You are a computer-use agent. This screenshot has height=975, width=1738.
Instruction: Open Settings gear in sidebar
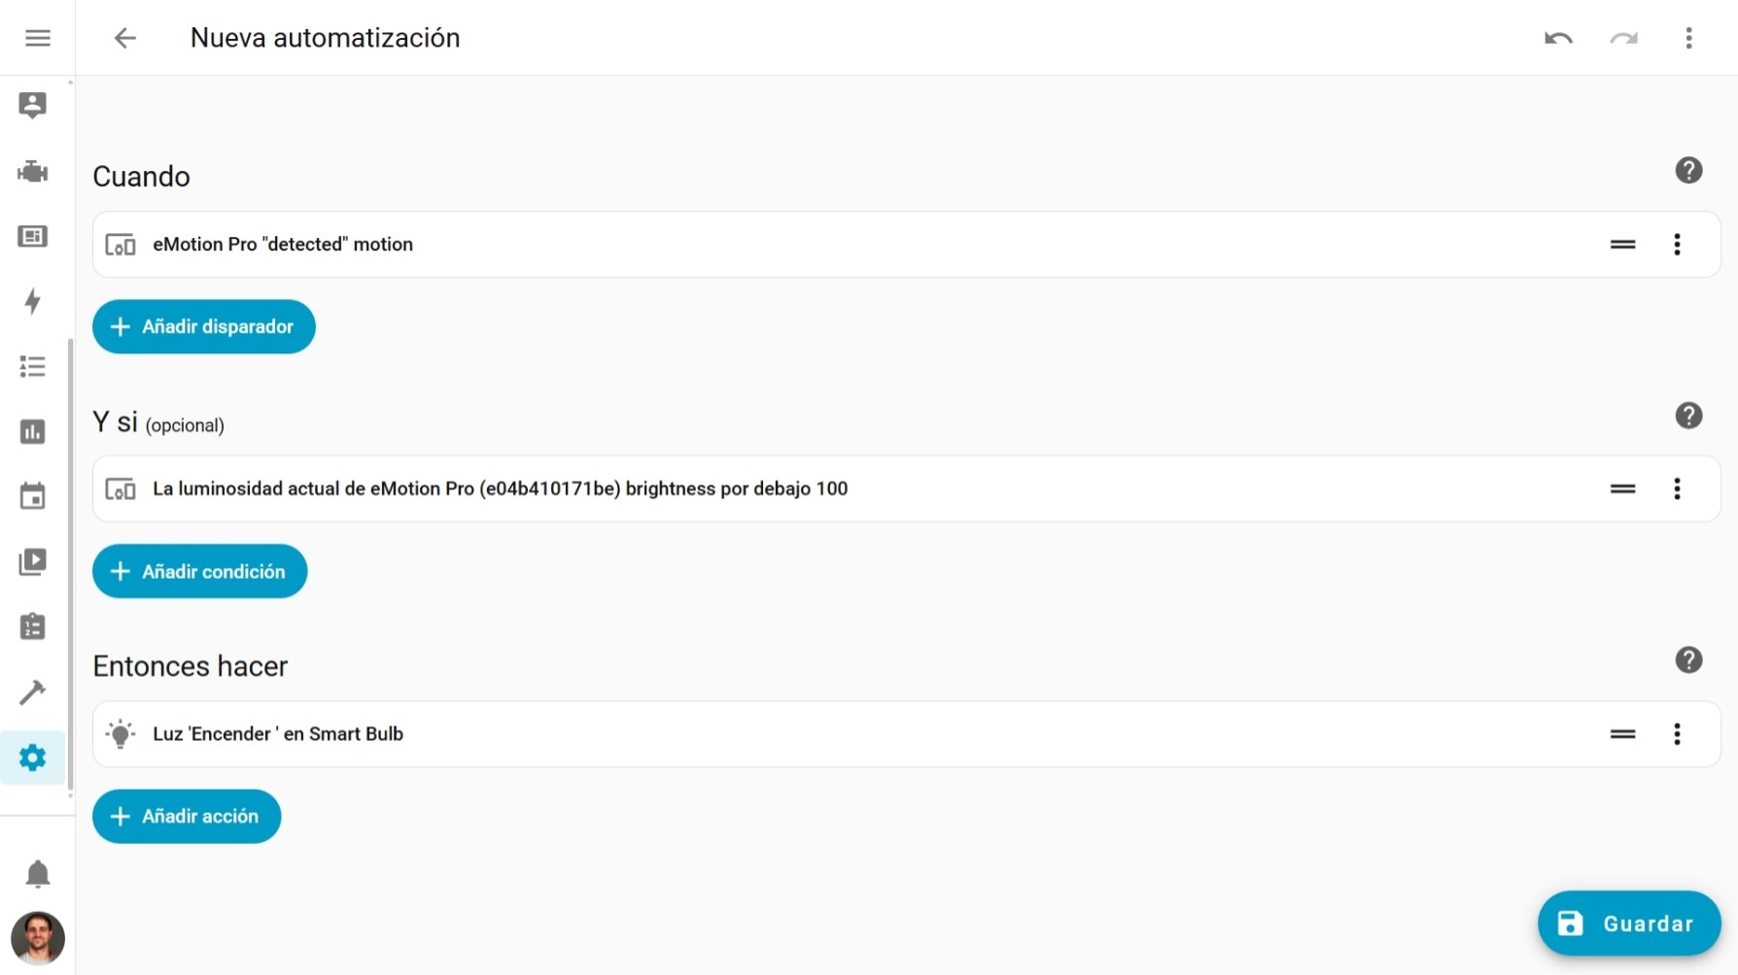[33, 757]
